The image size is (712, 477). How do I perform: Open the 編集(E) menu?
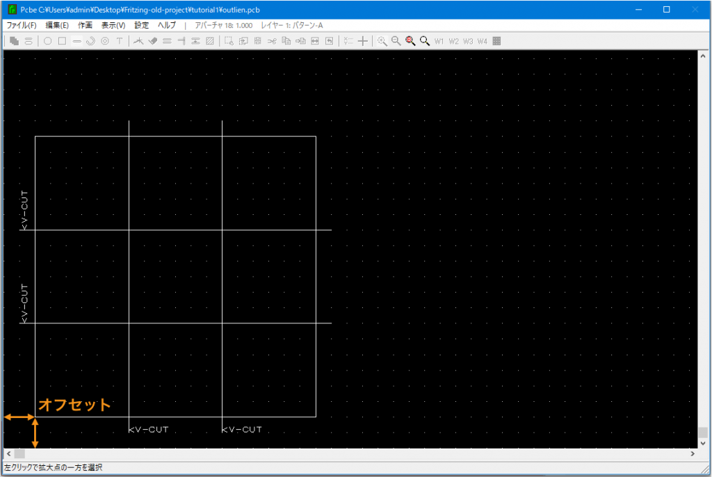point(57,26)
